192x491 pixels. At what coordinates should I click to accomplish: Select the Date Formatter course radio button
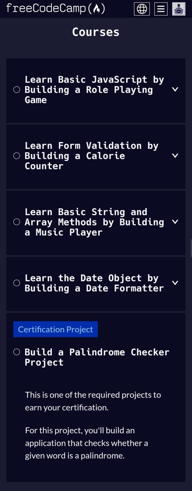(17, 283)
